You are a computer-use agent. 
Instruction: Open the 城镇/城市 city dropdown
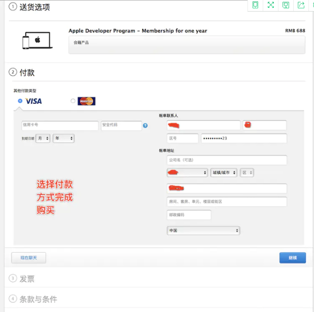coord(223,173)
